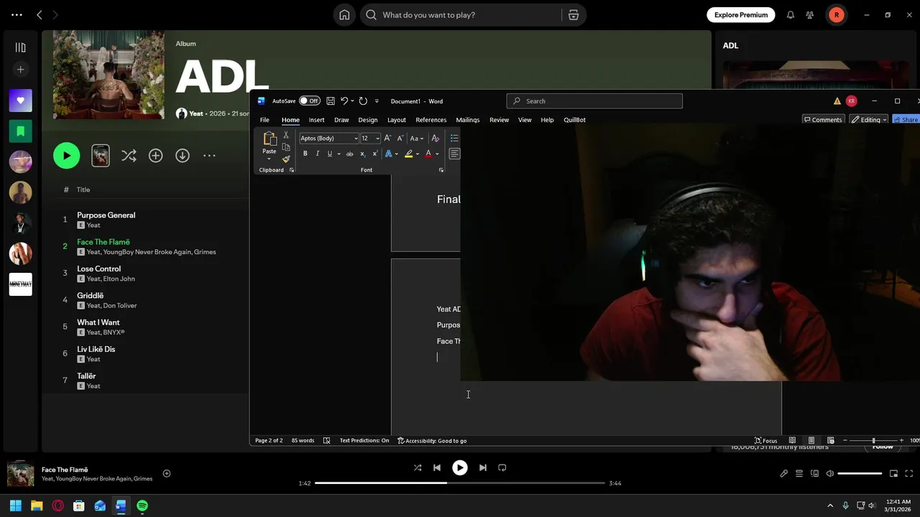Screen dimensions: 920x517
Task: Play the ADL album with green button
Action: (x=66, y=155)
